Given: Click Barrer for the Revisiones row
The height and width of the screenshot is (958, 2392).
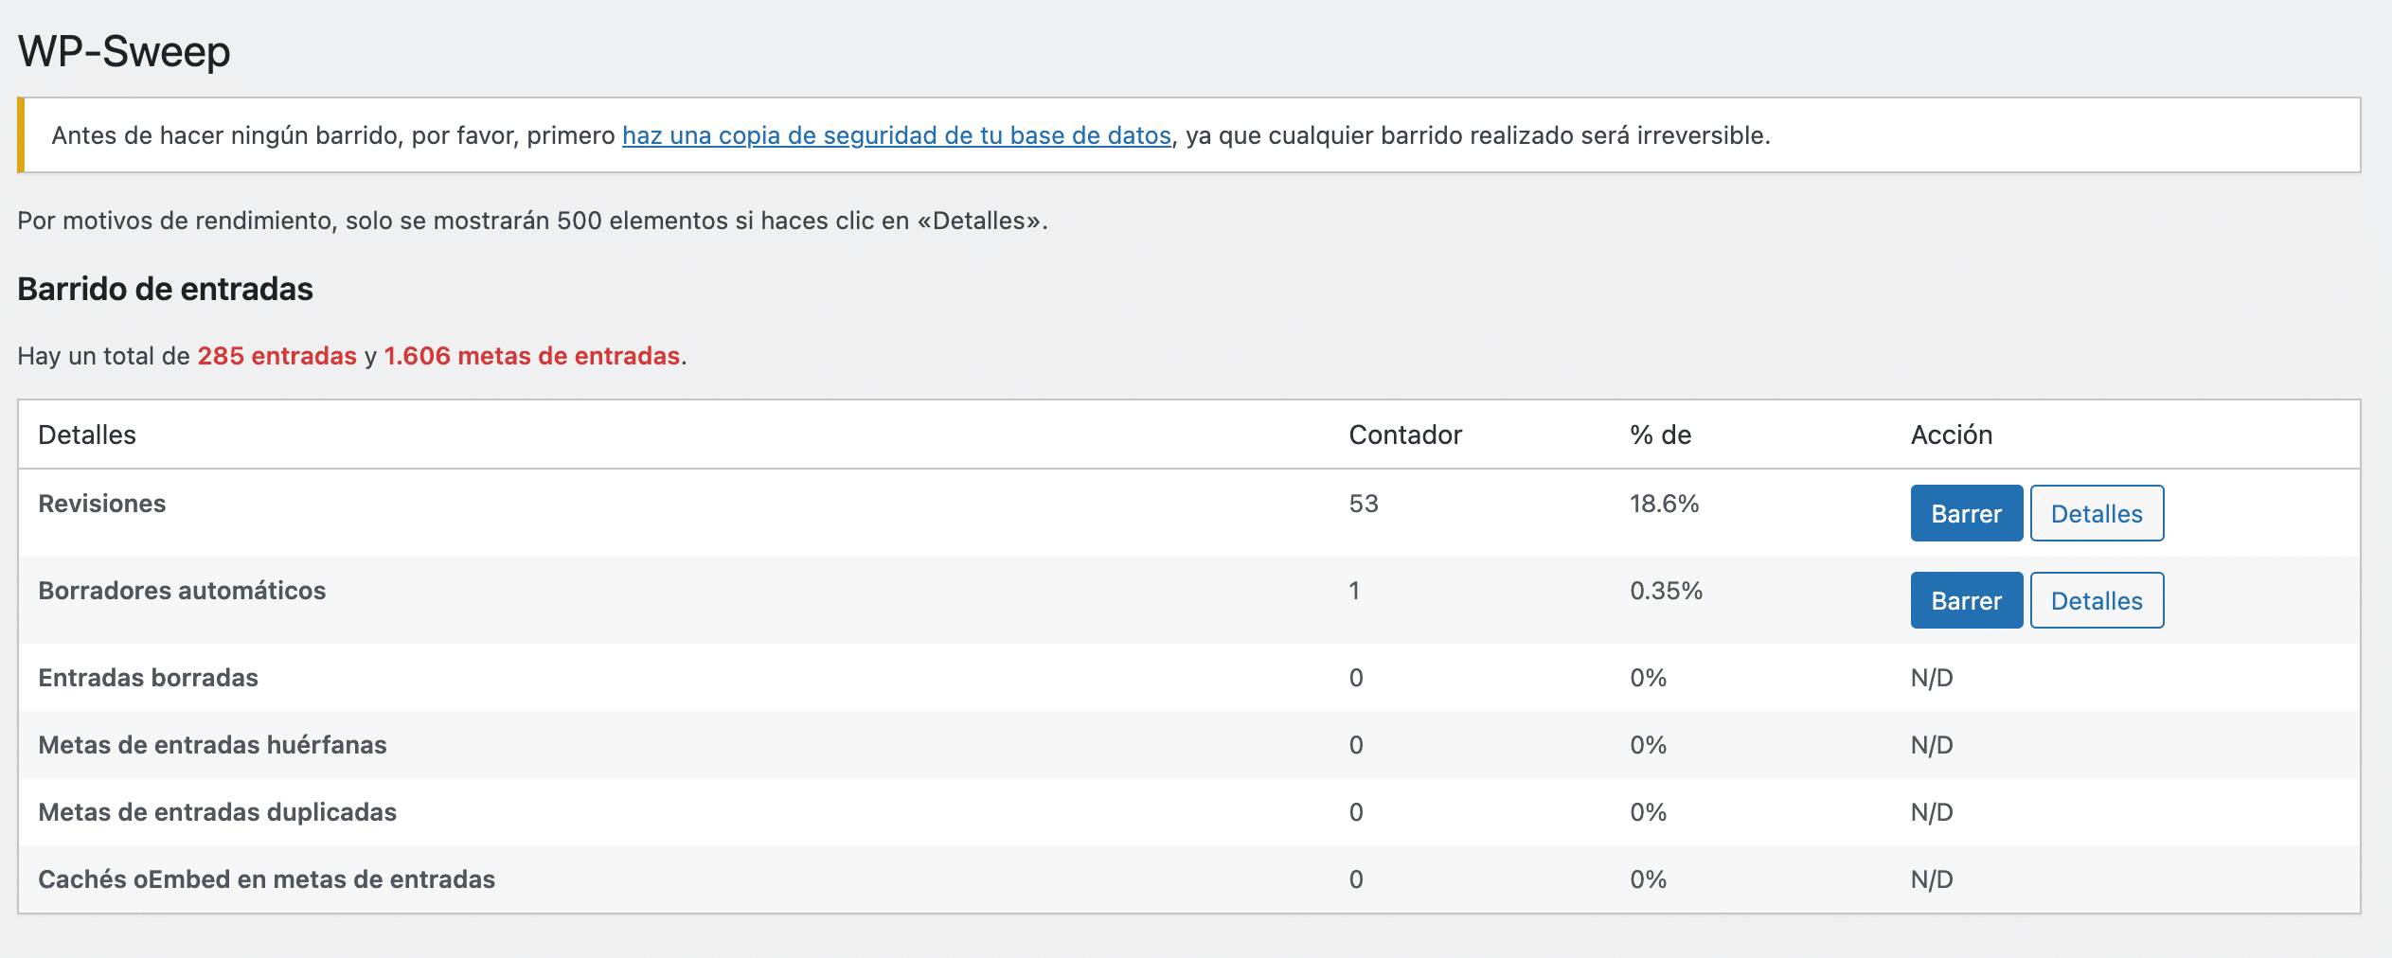Looking at the screenshot, I should [x=1966, y=514].
